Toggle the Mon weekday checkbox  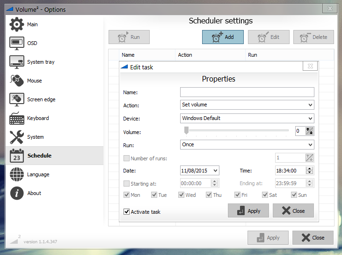[126, 195]
